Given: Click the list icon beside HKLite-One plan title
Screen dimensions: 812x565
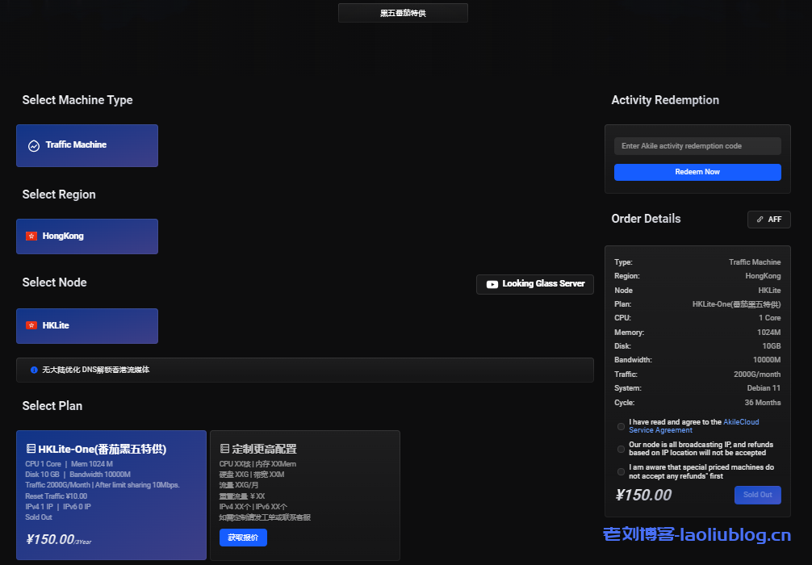Looking at the screenshot, I should click(x=31, y=449).
